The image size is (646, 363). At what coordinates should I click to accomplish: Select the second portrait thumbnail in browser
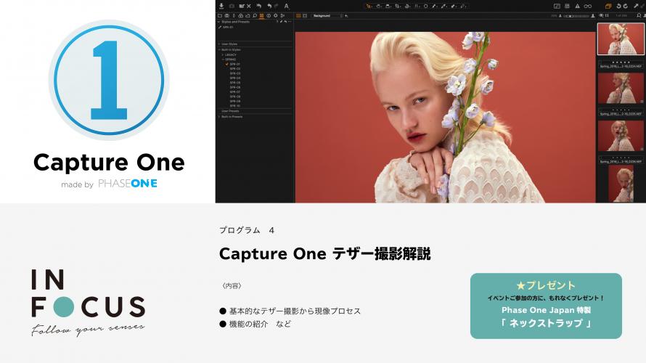pyautogui.click(x=620, y=87)
